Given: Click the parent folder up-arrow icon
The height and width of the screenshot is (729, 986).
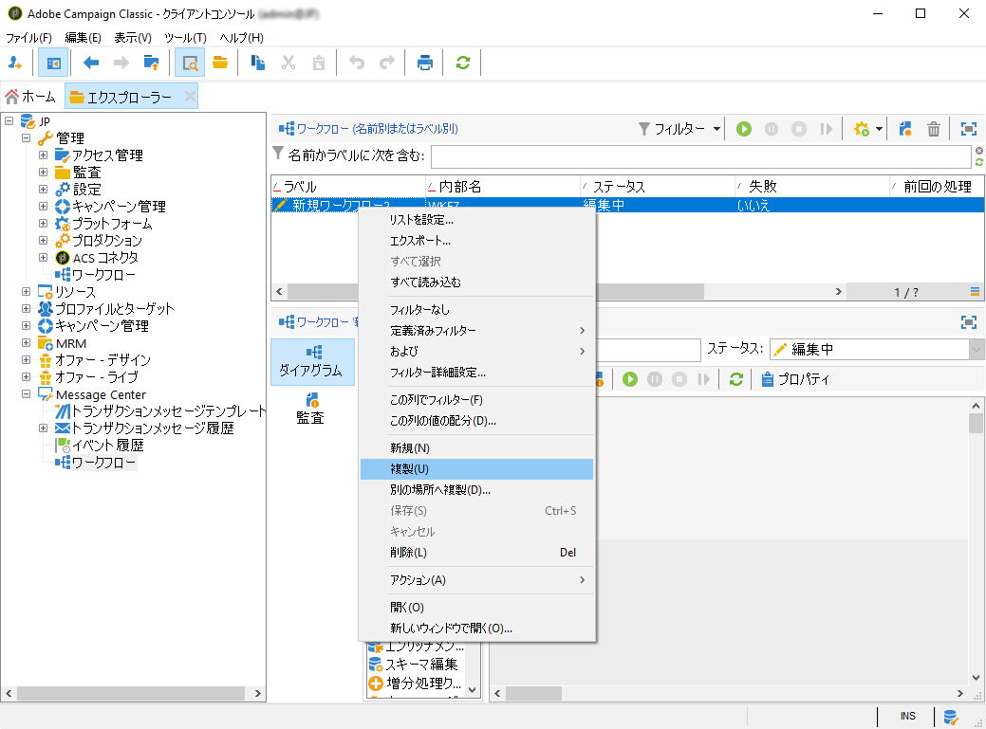Looking at the screenshot, I should 152,63.
